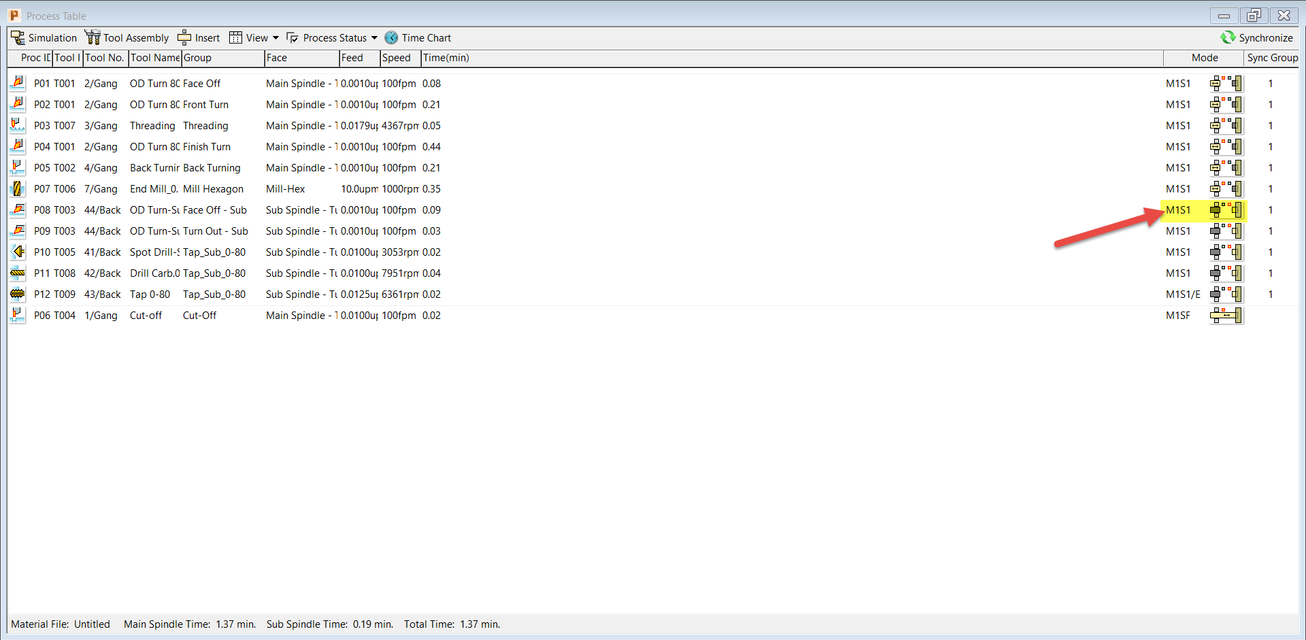The image size is (1306, 640).
Task: Click the P04 Finish Turn process icon
Action: (x=18, y=146)
